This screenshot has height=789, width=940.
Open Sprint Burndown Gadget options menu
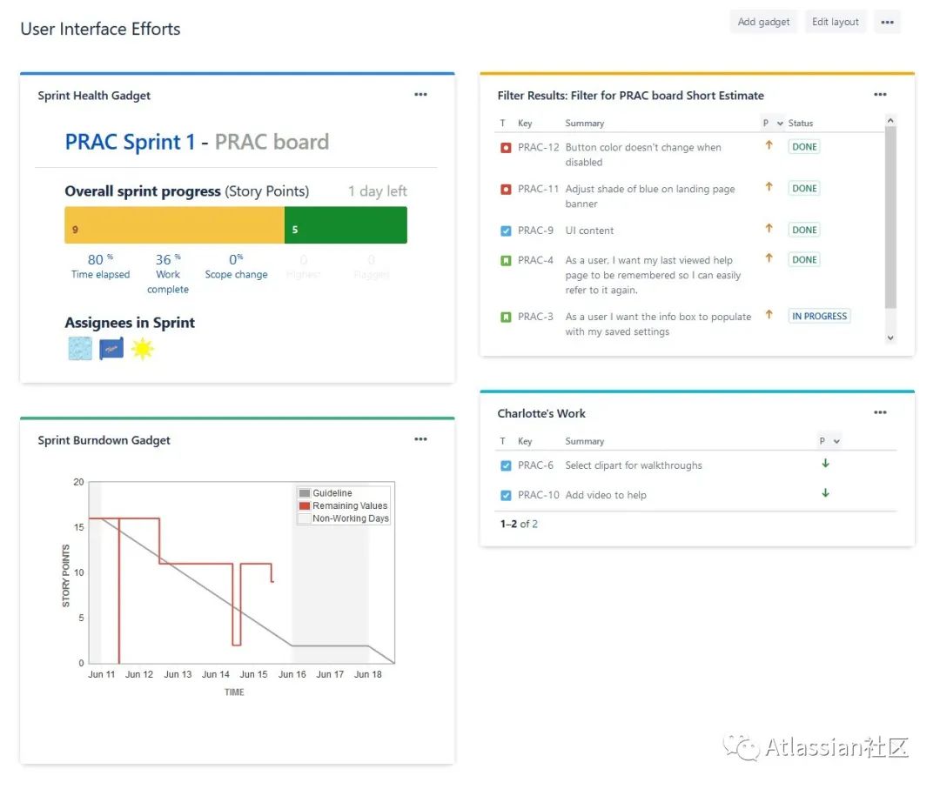click(x=420, y=439)
